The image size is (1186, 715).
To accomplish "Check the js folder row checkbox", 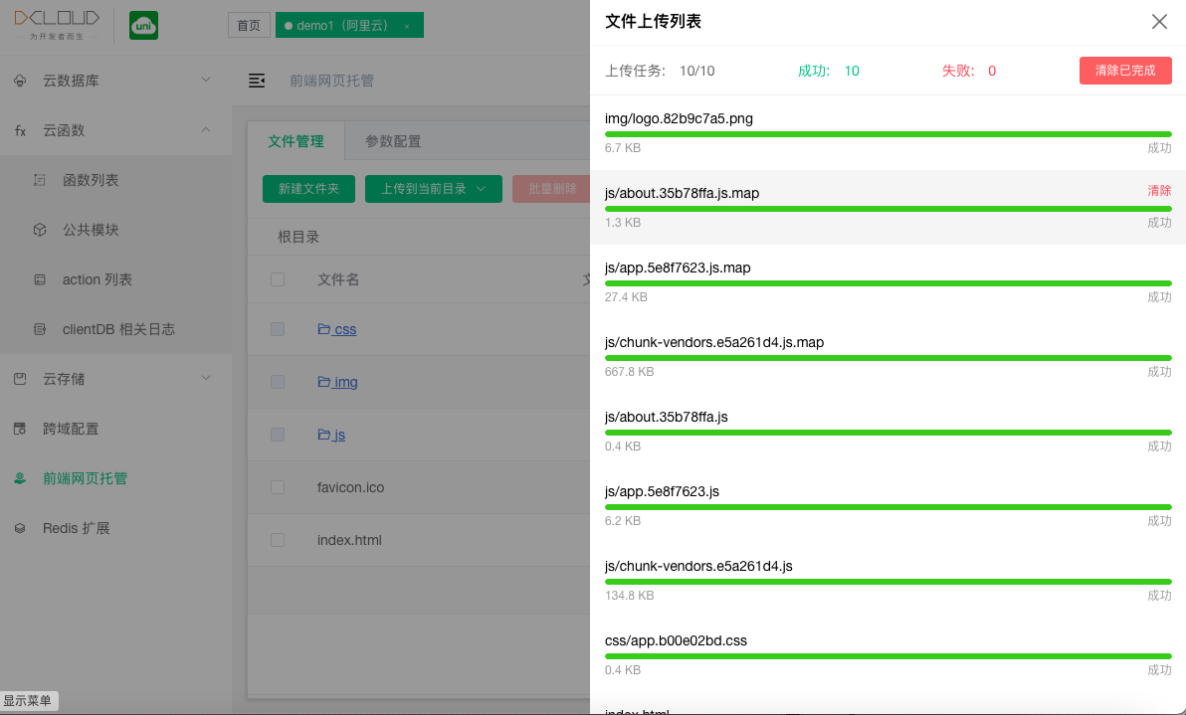I will 278,435.
